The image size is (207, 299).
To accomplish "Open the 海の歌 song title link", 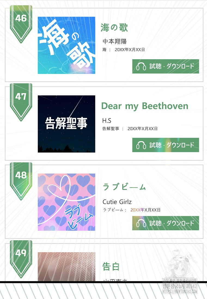I will [x=114, y=27].
